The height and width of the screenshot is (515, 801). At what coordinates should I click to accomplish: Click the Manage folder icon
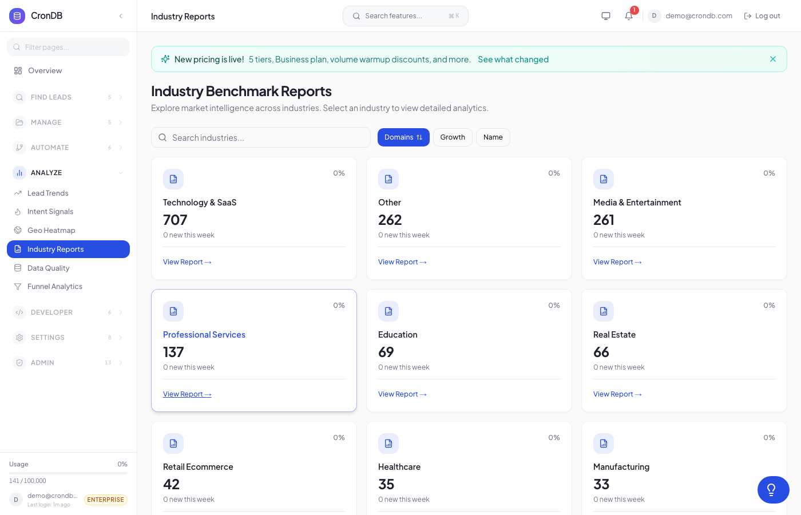19,122
